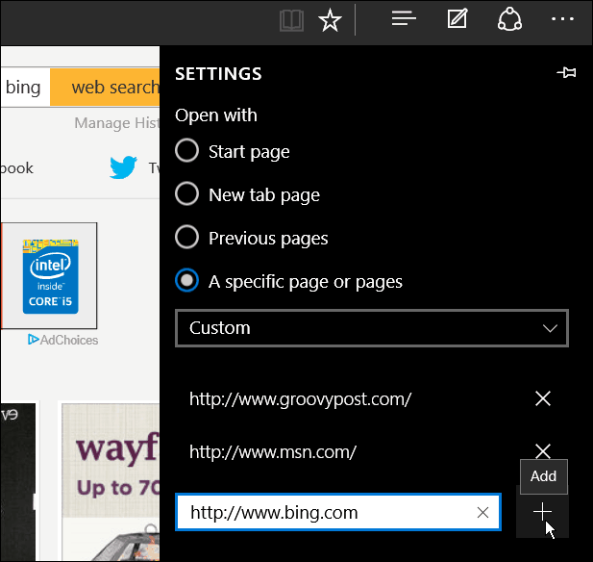Remove msn.com from startup pages
The width and height of the screenshot is (593, 562).
click(543, 451)
